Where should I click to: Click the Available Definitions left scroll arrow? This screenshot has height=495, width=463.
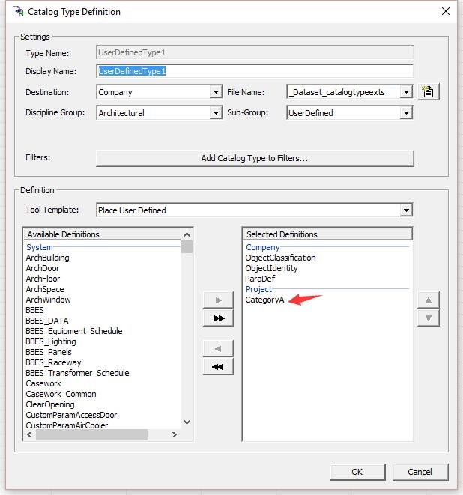tap(30, 434)
